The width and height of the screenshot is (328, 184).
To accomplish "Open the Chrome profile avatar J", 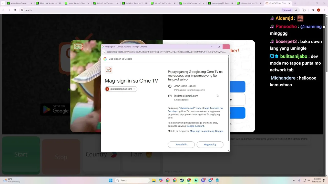I will (x=319, y=10).
